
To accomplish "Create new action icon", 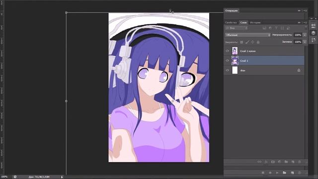I will 292,173.
